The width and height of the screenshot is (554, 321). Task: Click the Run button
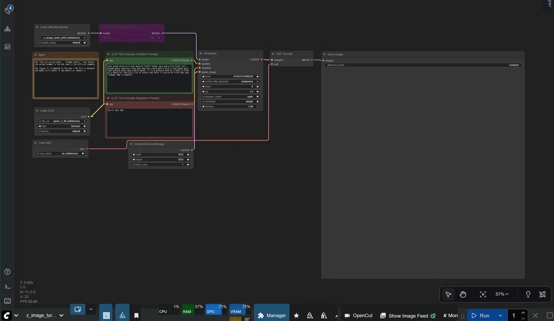481,315
